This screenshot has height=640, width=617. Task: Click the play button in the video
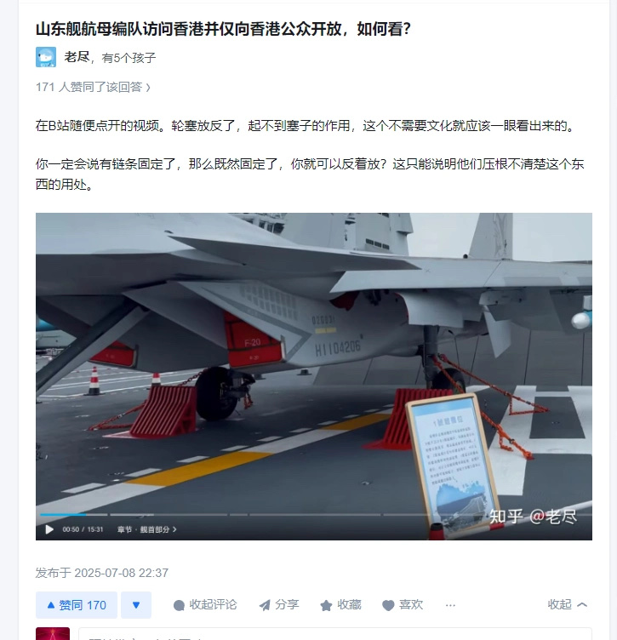coord(49,529)
